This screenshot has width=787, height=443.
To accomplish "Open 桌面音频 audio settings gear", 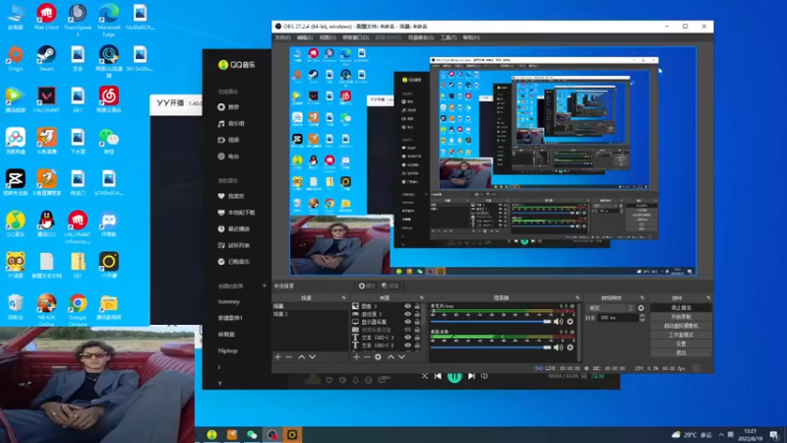I will 571,348.
